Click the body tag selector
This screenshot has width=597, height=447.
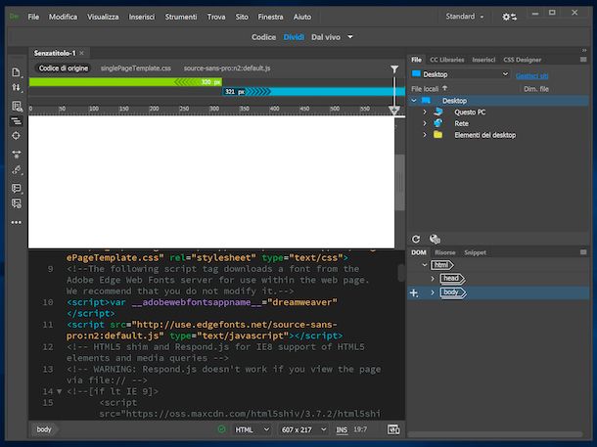coord(44,429)
